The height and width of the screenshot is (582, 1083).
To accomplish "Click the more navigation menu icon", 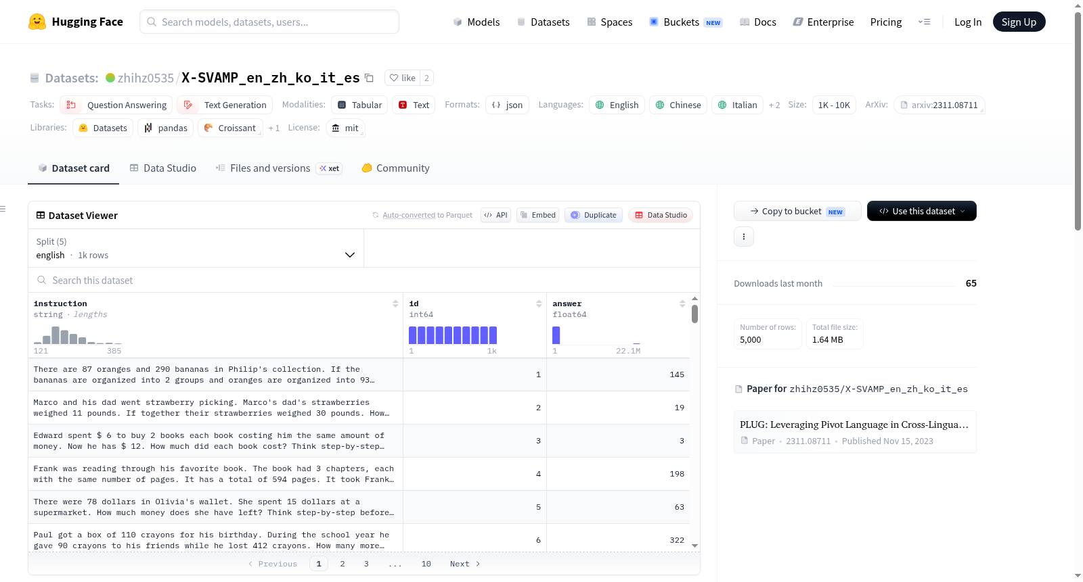I will coord(924,22).
